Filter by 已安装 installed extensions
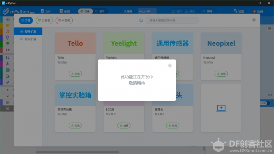Viewport: 274px width, 154px height. point(44,20)
